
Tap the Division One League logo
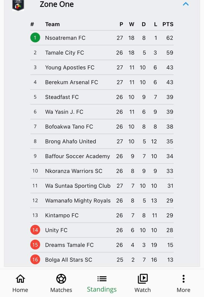(x=18, y=5)
